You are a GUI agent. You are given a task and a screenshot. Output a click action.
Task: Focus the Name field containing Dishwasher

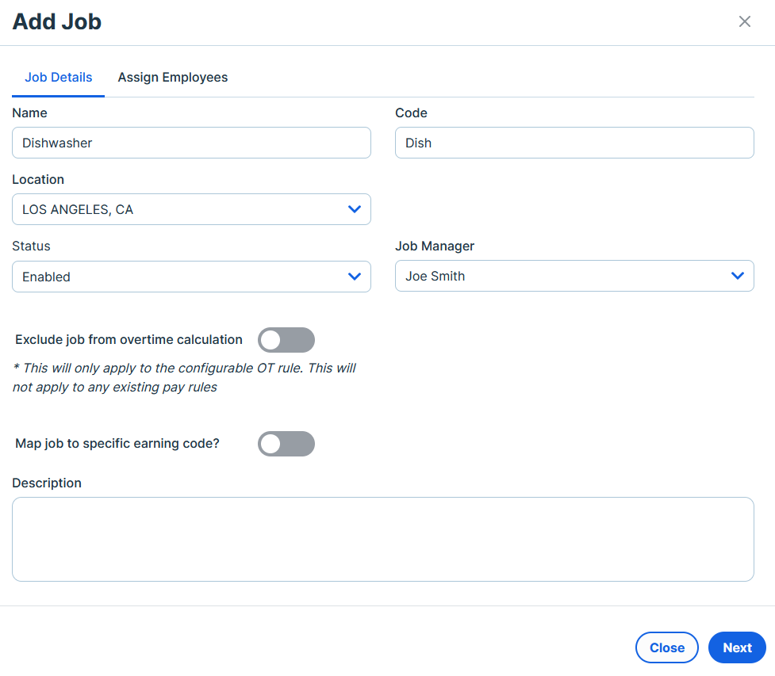click(191, 143)
